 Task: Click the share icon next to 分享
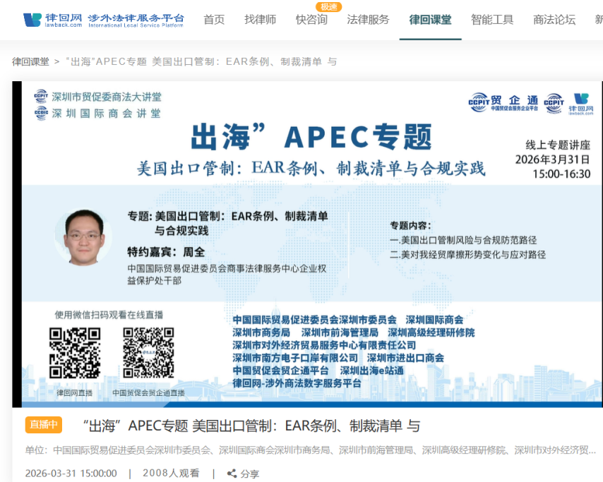coord(232,474)
